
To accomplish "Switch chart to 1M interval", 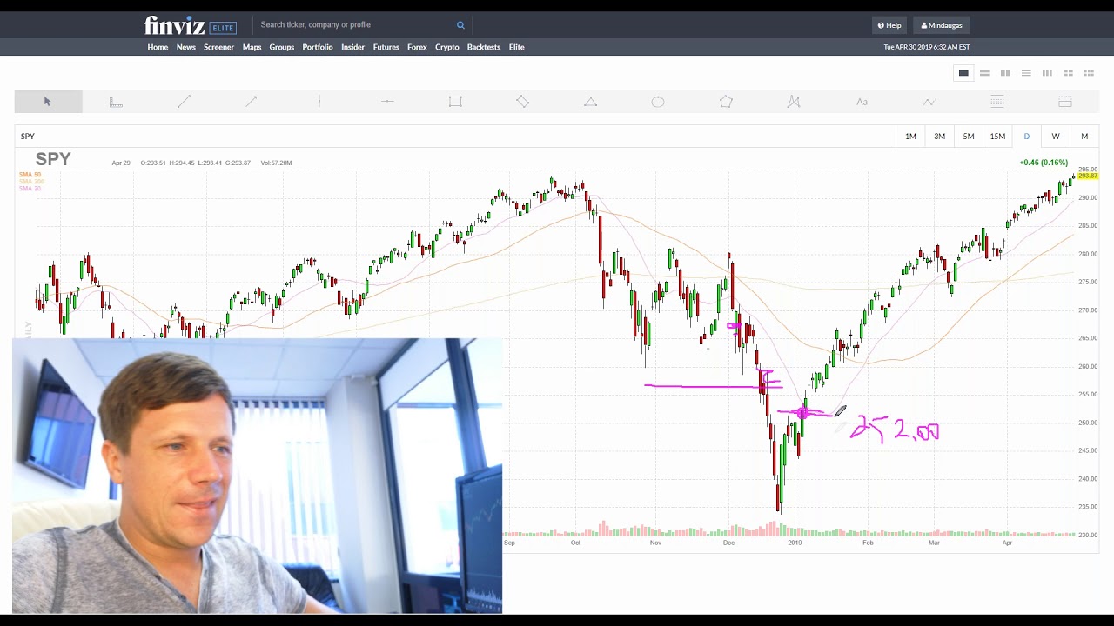I will click(x=910, y=137).
